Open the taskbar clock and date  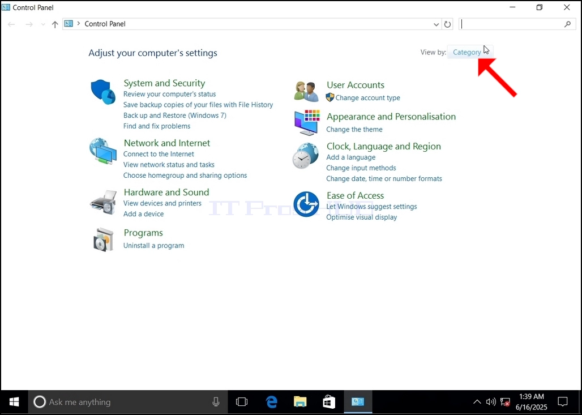point(531,402)
